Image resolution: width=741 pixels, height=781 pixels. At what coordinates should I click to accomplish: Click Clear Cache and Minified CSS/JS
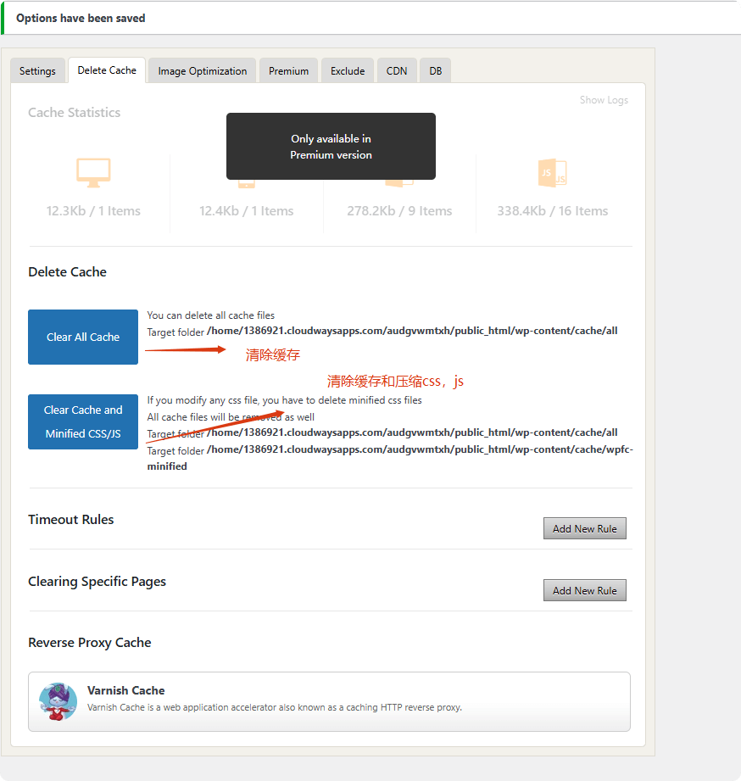pos(83,422)
